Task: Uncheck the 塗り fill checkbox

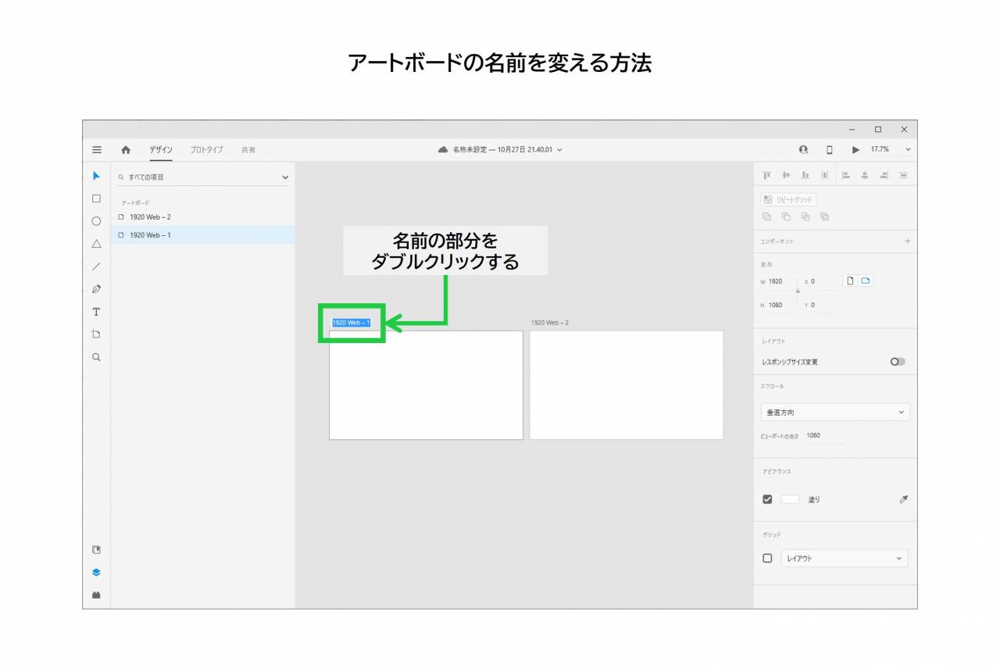Action: tap(767, 499)
